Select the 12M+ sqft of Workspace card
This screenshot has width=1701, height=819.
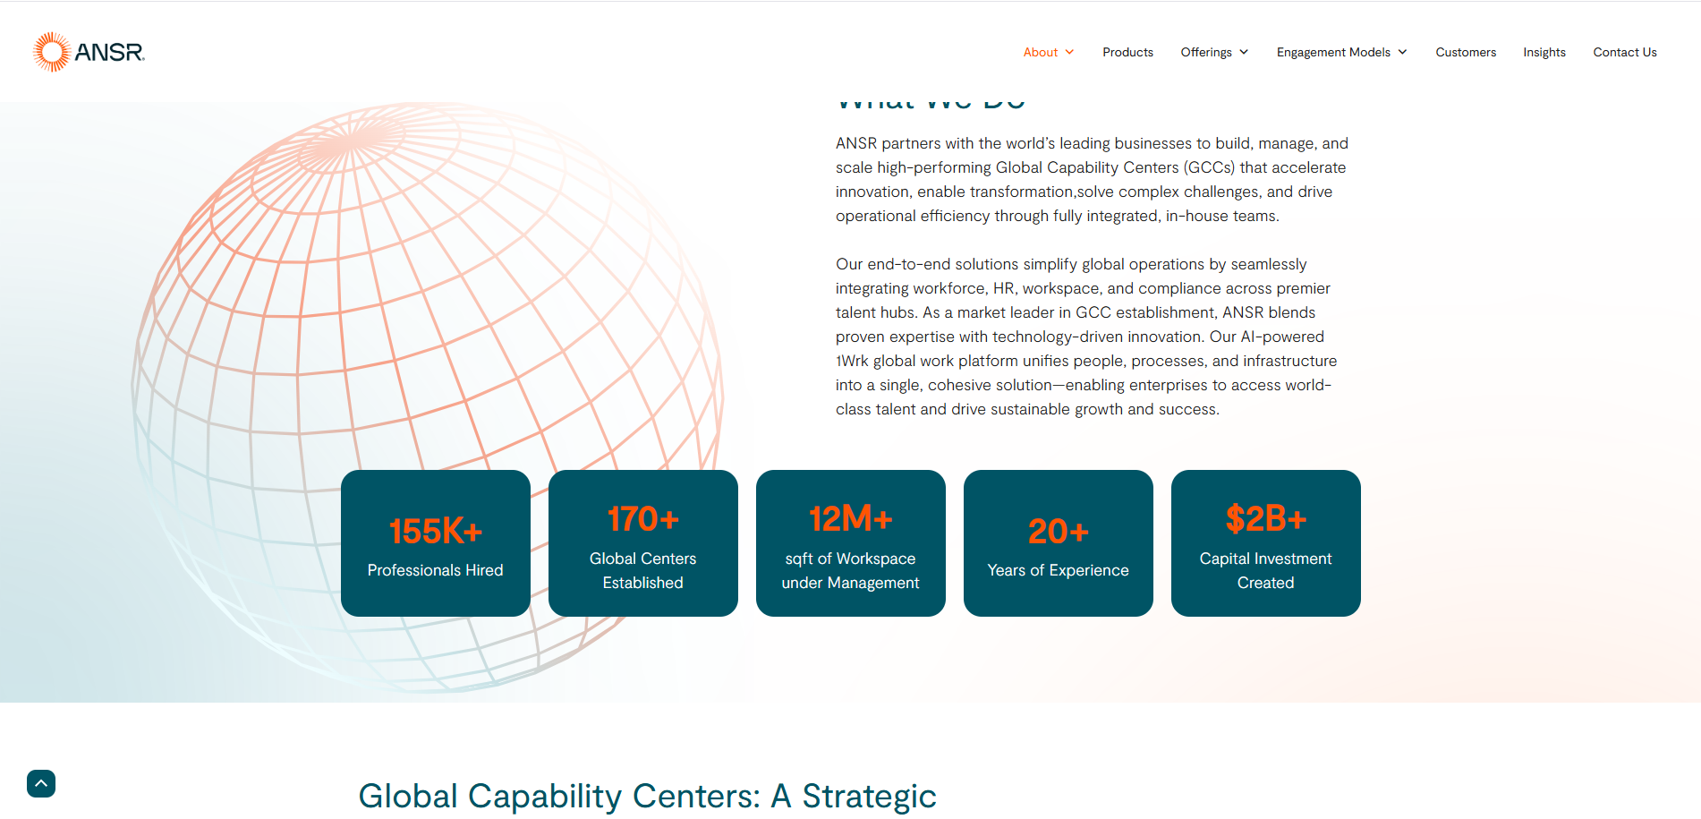851,543
